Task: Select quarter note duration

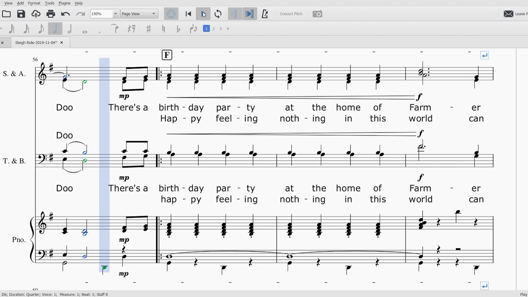Action: pos(55,29)
